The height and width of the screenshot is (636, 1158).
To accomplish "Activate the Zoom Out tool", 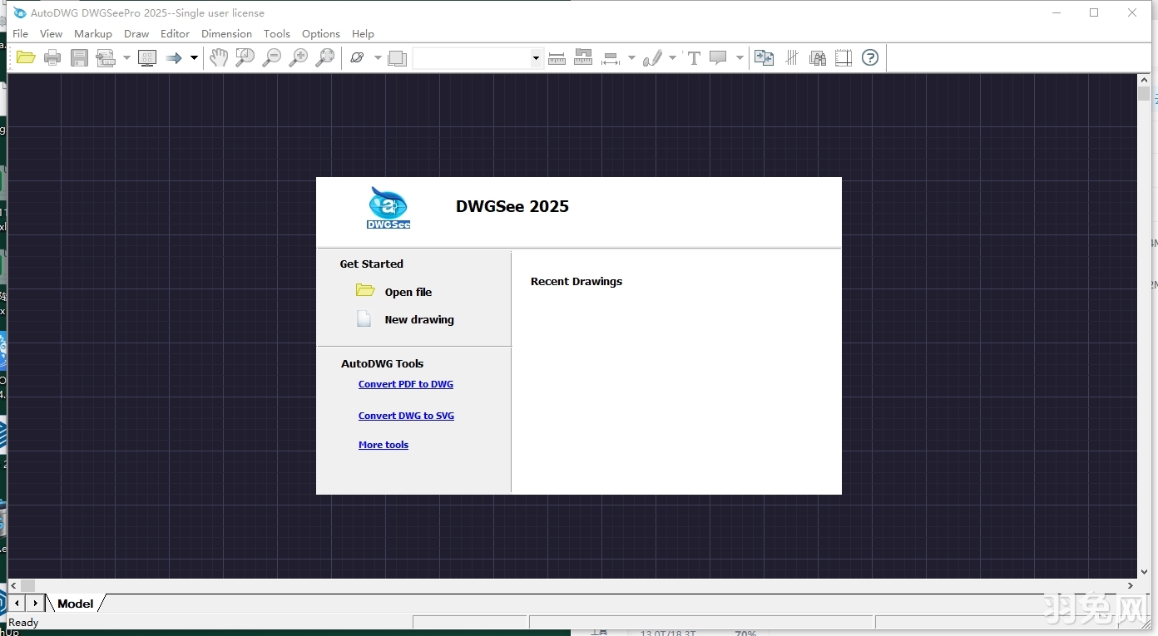I will (x=271, y=57).
